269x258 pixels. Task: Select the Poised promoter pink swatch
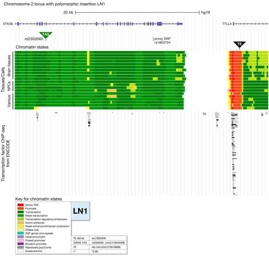(x=20, y=240)
